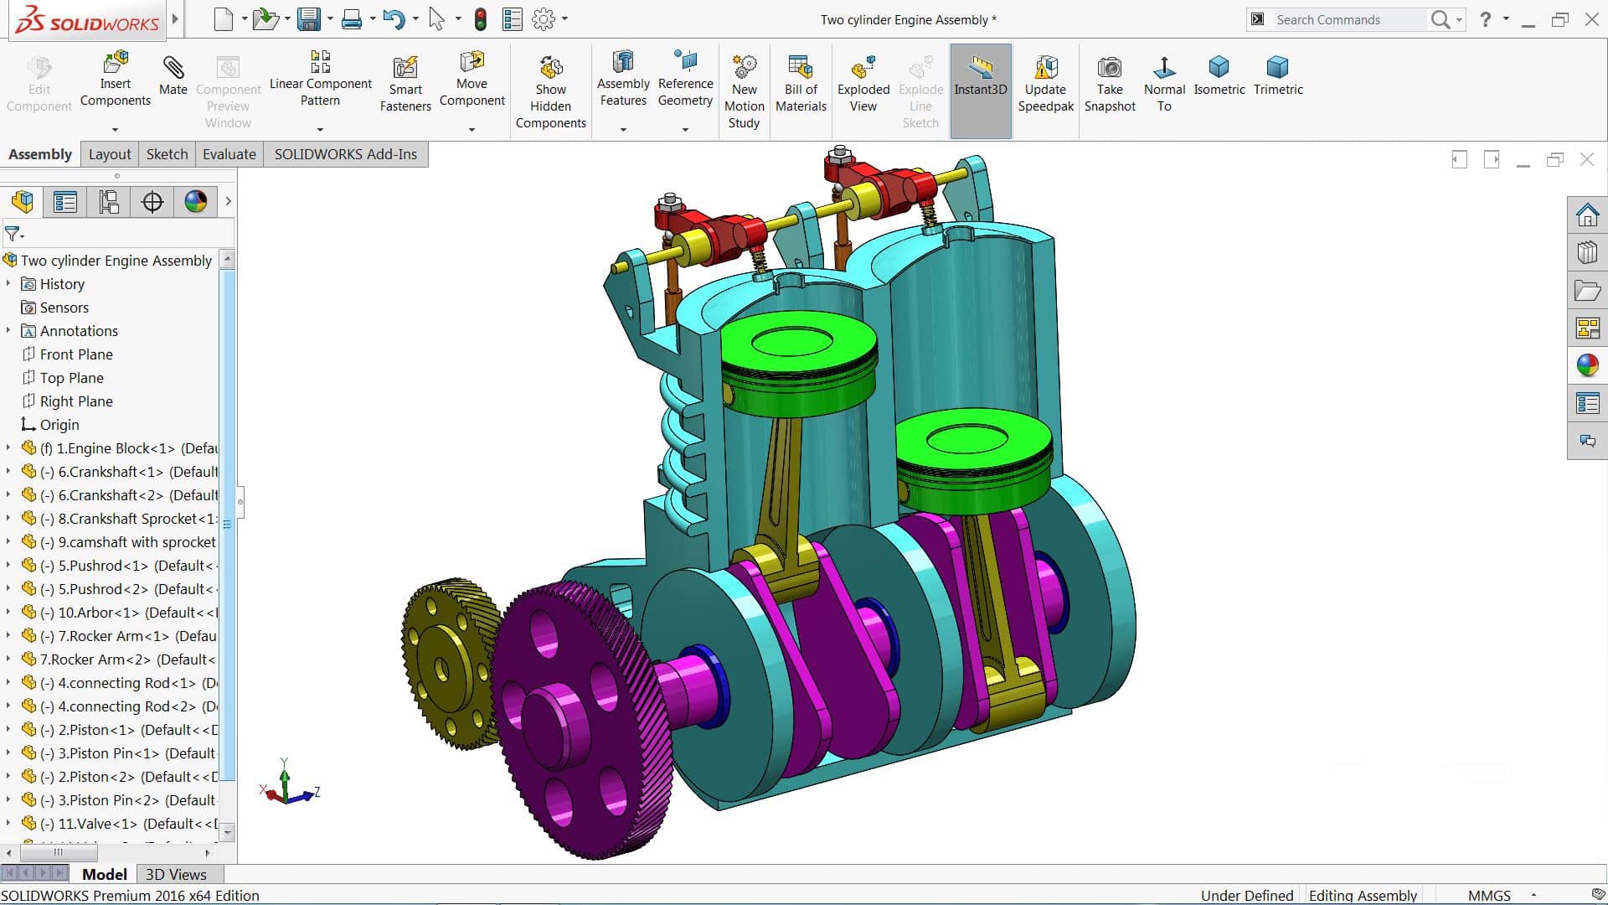
Task: Open the PropertyManager panel tab
Action: pos(65,202)
